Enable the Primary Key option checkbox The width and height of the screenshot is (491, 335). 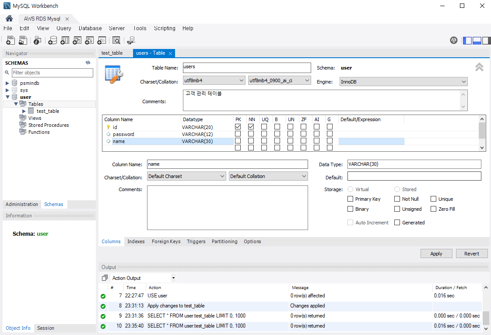(351, 199)
